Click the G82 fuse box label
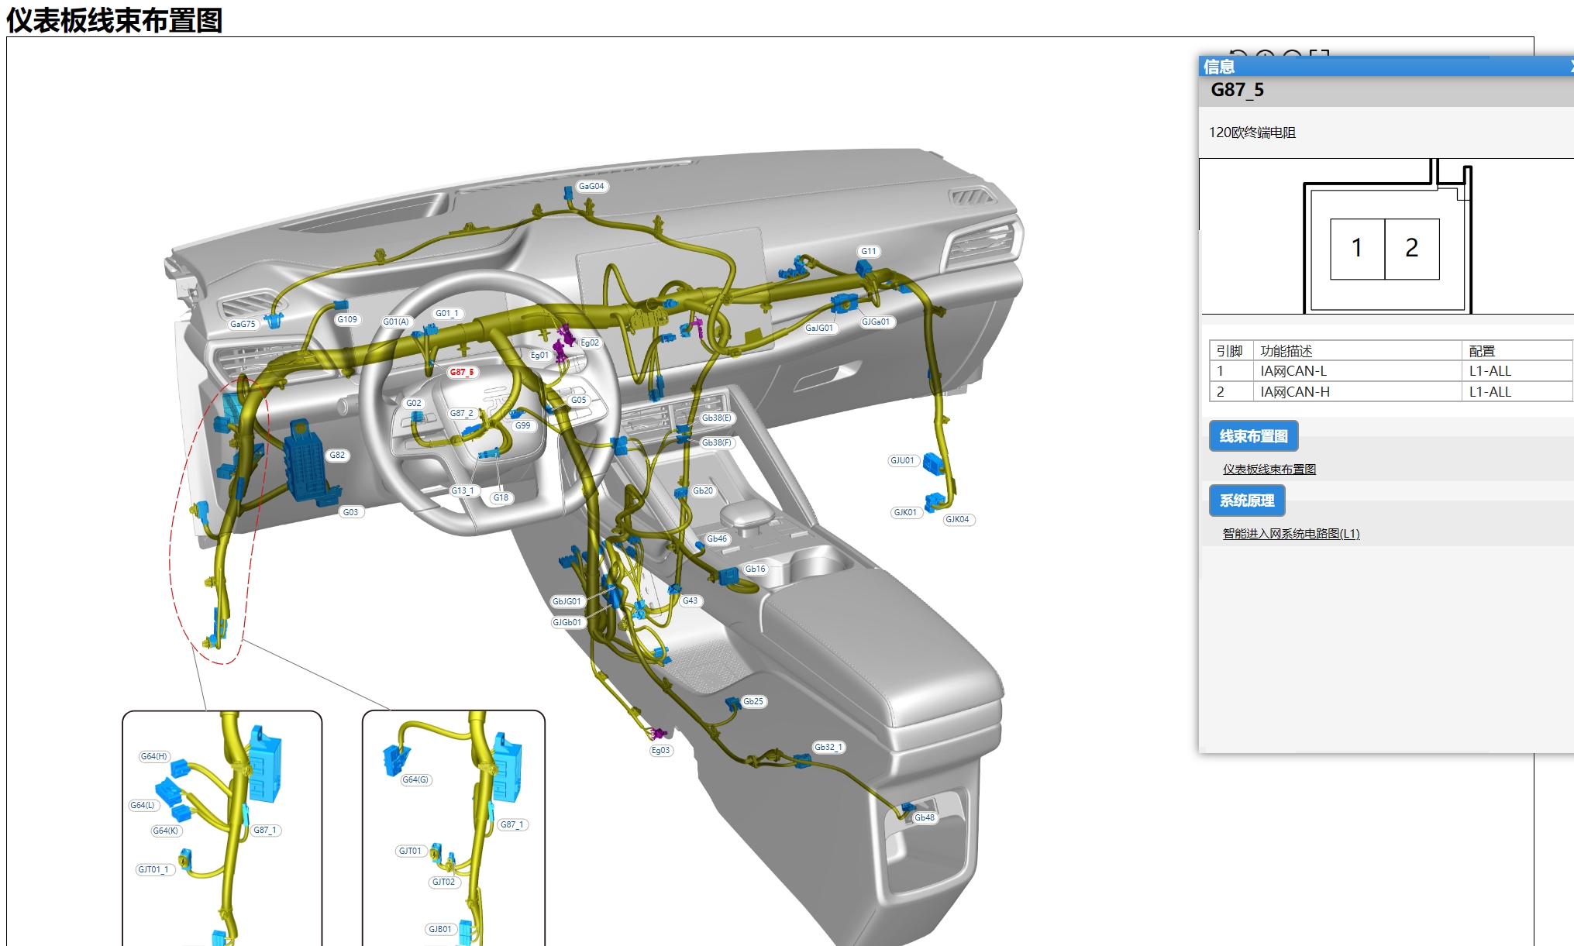 coord(337,456)
